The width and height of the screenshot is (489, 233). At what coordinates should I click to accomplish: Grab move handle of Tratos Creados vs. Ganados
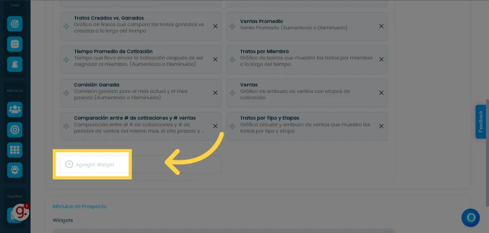click(66, 27)
